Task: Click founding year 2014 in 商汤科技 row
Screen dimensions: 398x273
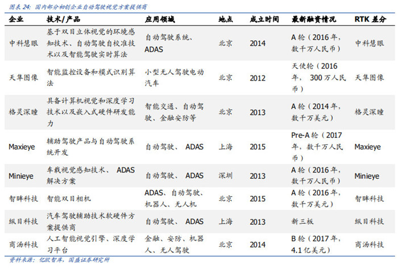Action: pyautogui.click(x=258, y=245)
